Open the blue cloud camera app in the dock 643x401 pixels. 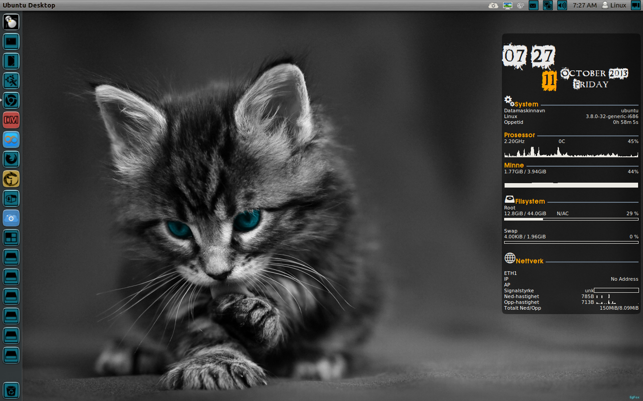[x=11, y=218]
